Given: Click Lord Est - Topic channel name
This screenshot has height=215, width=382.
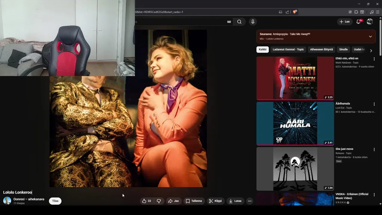Looking at the screenshot, I should point(344,108).
